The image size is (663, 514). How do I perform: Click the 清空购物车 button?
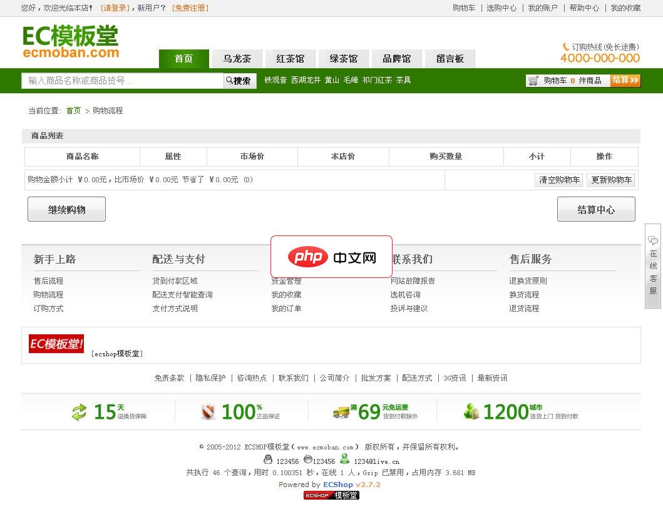(558, 179)
